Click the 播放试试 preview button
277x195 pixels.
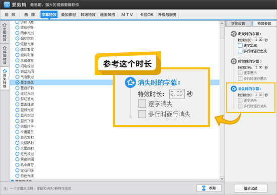click(x=250, y=188)
